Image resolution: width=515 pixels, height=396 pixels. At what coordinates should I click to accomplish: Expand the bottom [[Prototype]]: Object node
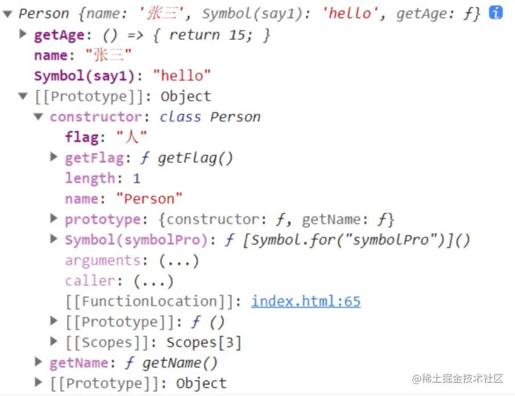(38, 382)
